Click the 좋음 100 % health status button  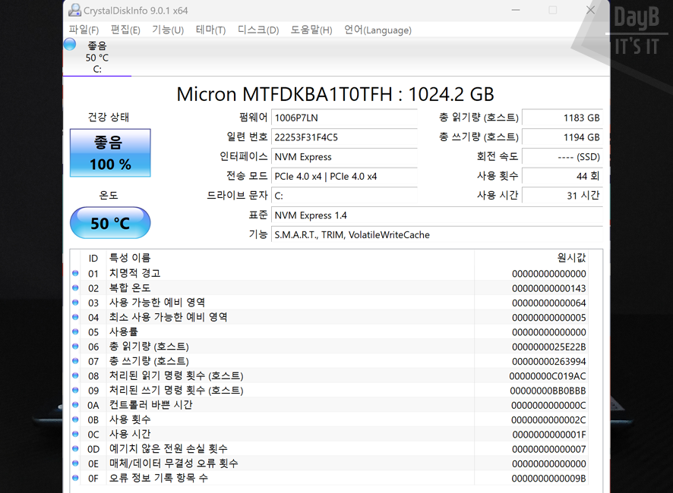[110, 153]
